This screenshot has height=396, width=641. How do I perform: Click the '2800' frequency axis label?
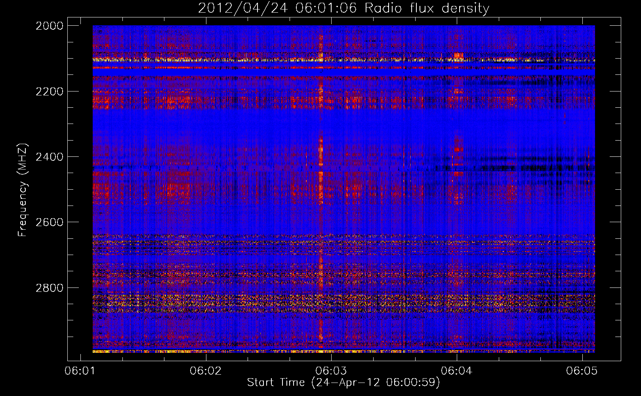coord(49,288)
